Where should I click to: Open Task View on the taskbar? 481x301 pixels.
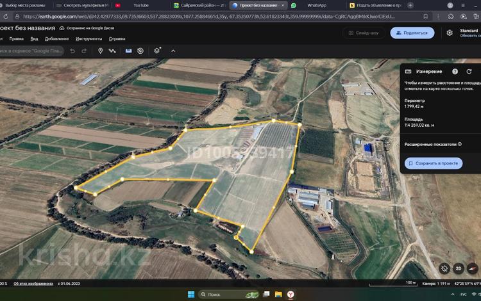[x=266, y=294]
